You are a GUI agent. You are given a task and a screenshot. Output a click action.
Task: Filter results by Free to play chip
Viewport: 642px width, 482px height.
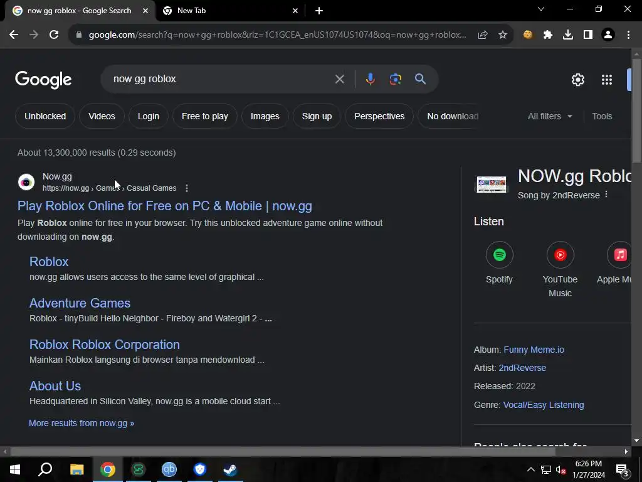205,116
